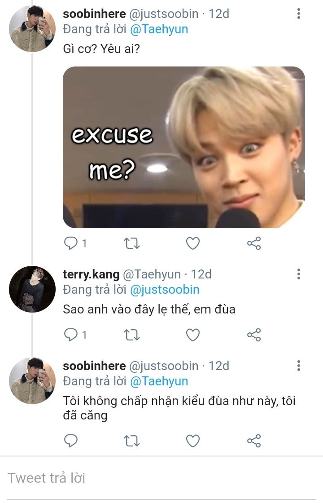Reply to soobinhere's "Gì cơ? Yêu ai?" tweet
This screenshot has width=323, height=503.
point(71,243)
